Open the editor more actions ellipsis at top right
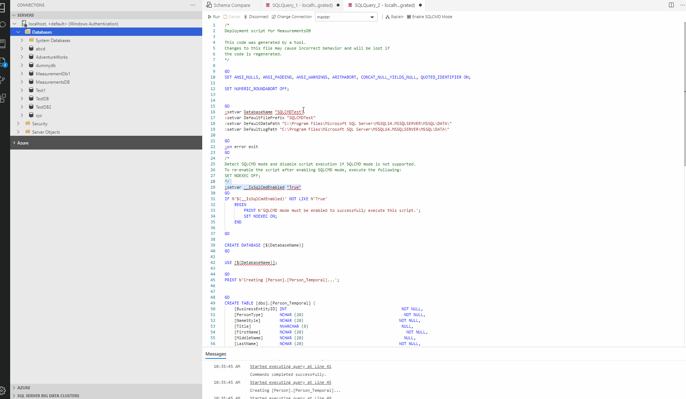This screenshot has height=399, width=686. pos(683,5)
